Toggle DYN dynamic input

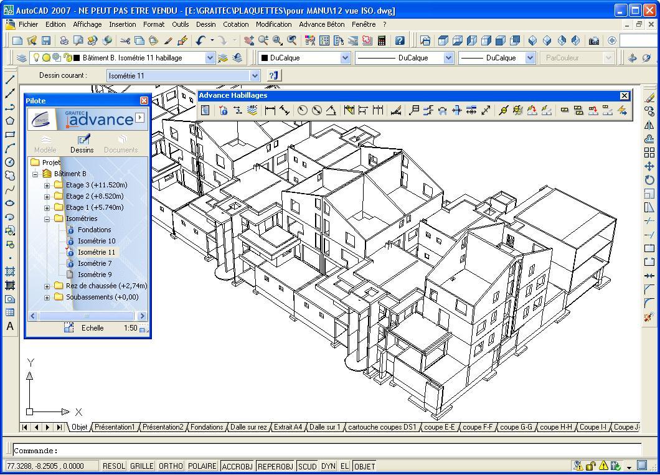tap(328, 466)
